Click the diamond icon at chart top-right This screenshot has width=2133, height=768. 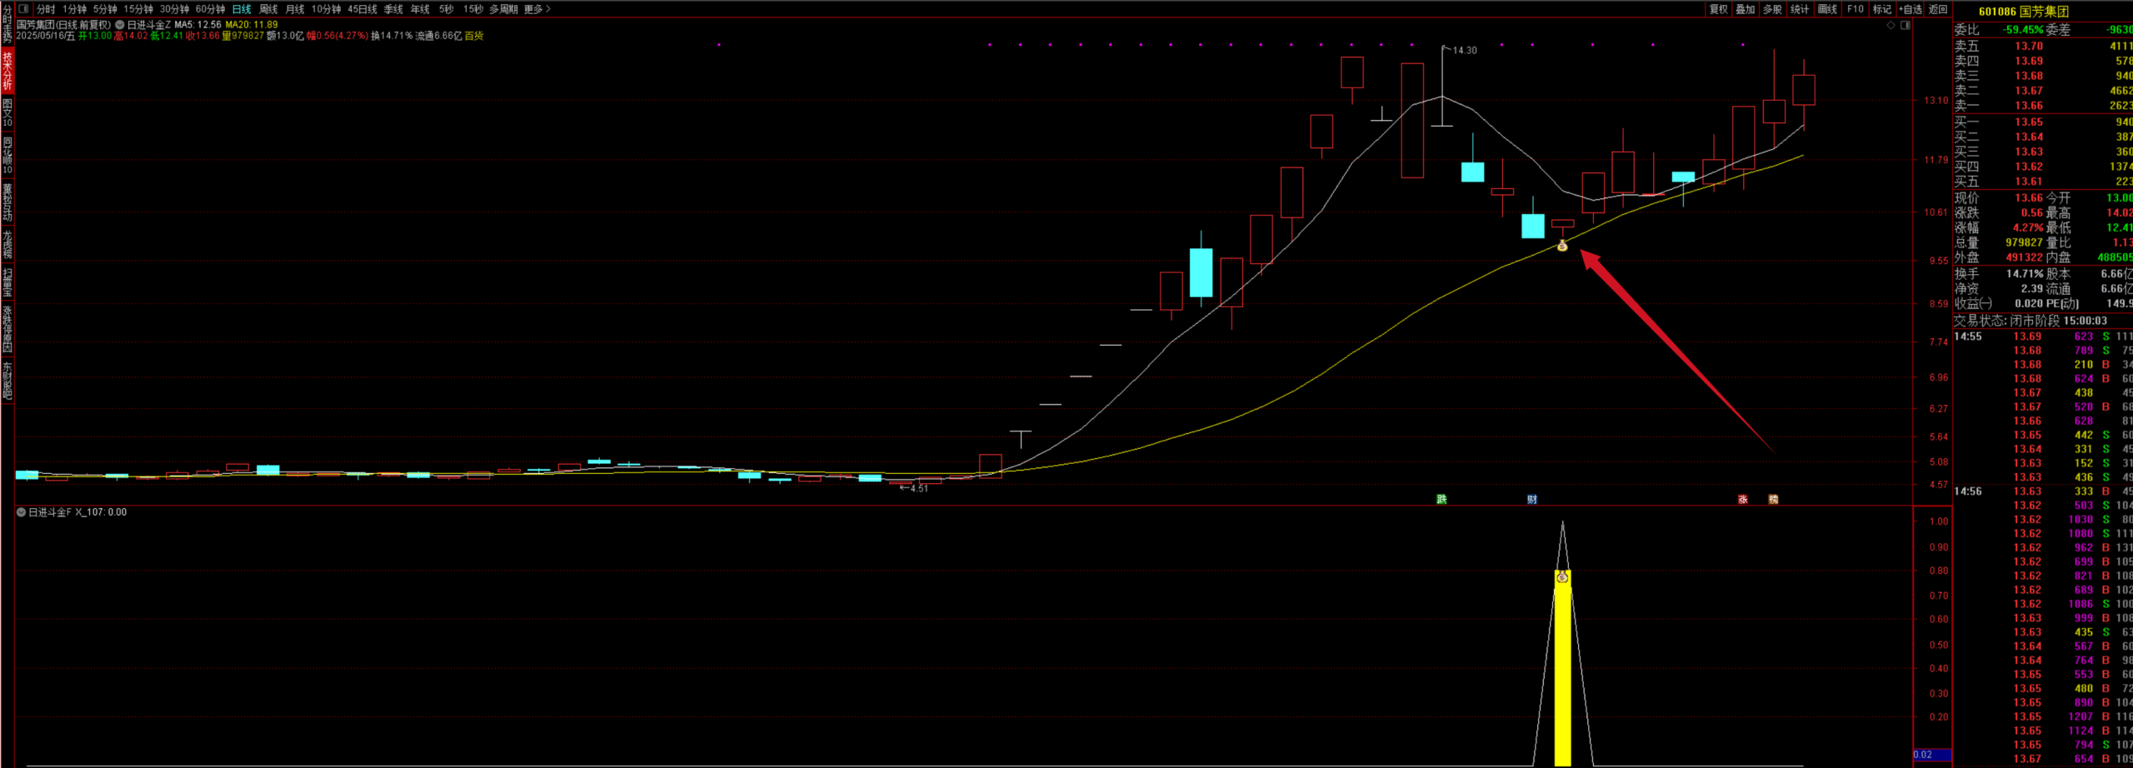click(1891, 26)
